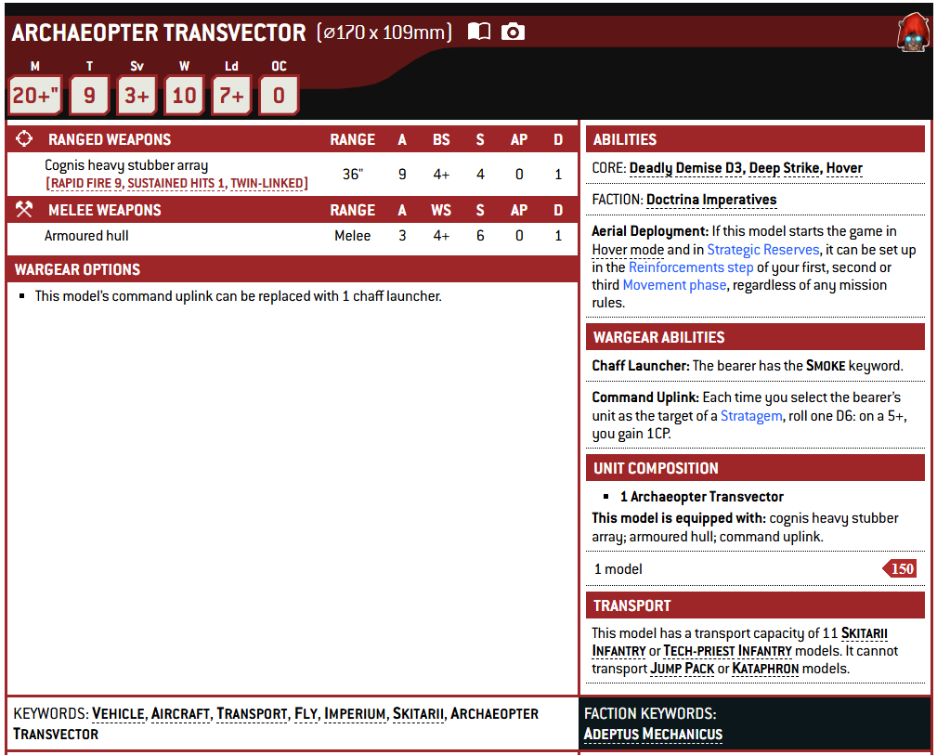Open the Reinforcements step link
This screenshot has height=755, width=937.
pyautogui.click(x=691, y=267)
